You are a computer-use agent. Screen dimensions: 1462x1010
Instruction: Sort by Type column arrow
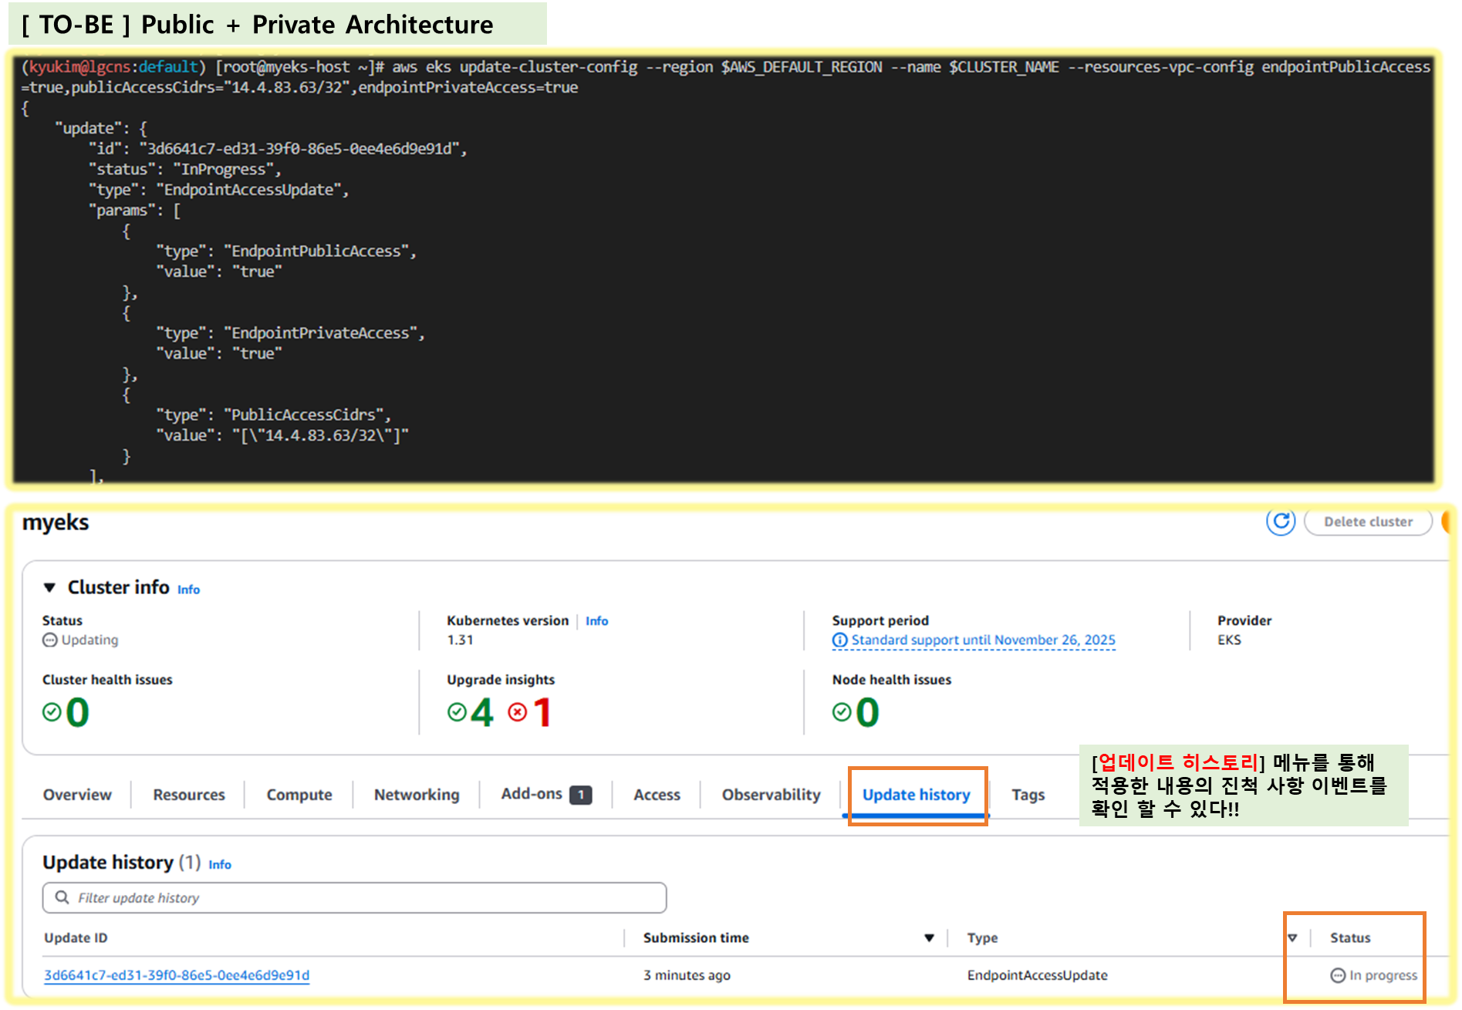1292,938
